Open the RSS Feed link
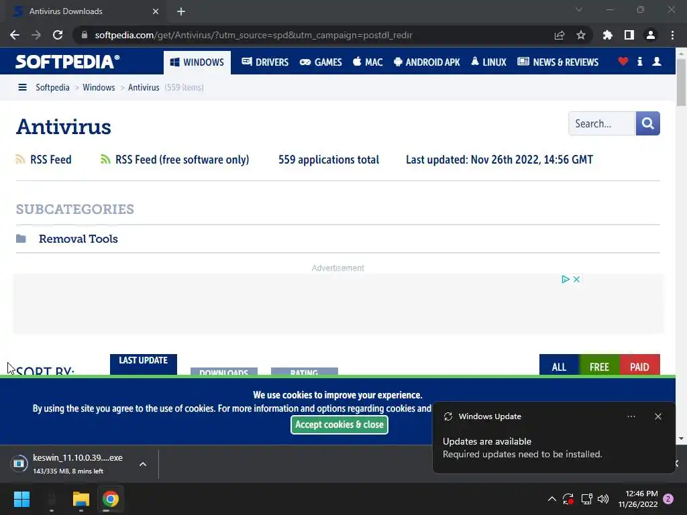The width and height of the screenshot is (687, 515). pyautogui.click(x=51, y=160)
